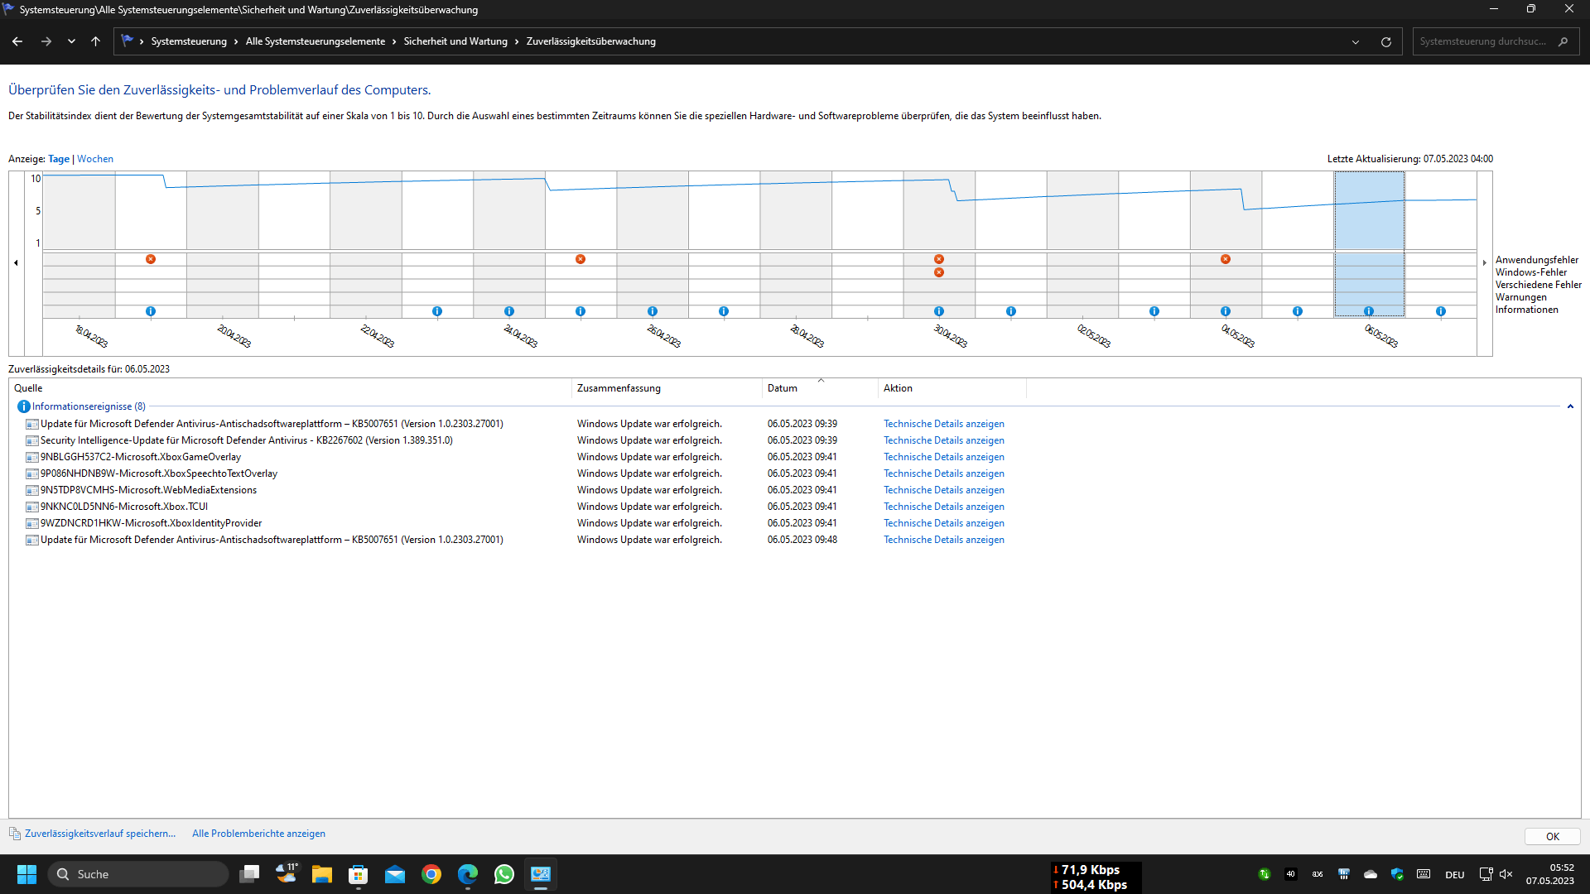
Task: Click the Windows-Fehler icon in legend
Action: tap(1528, 272)
